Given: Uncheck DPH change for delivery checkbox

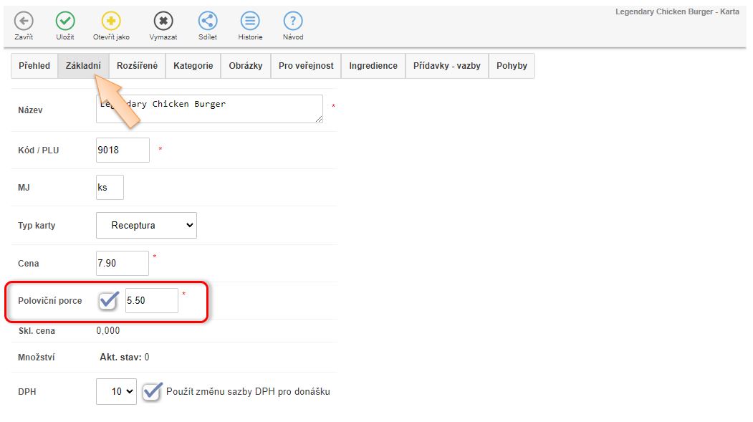Looking at the screenshot, I should (x=151, y=392).
